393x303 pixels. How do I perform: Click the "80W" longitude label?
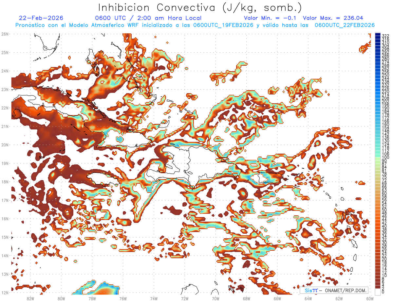(x=61, y=299)
